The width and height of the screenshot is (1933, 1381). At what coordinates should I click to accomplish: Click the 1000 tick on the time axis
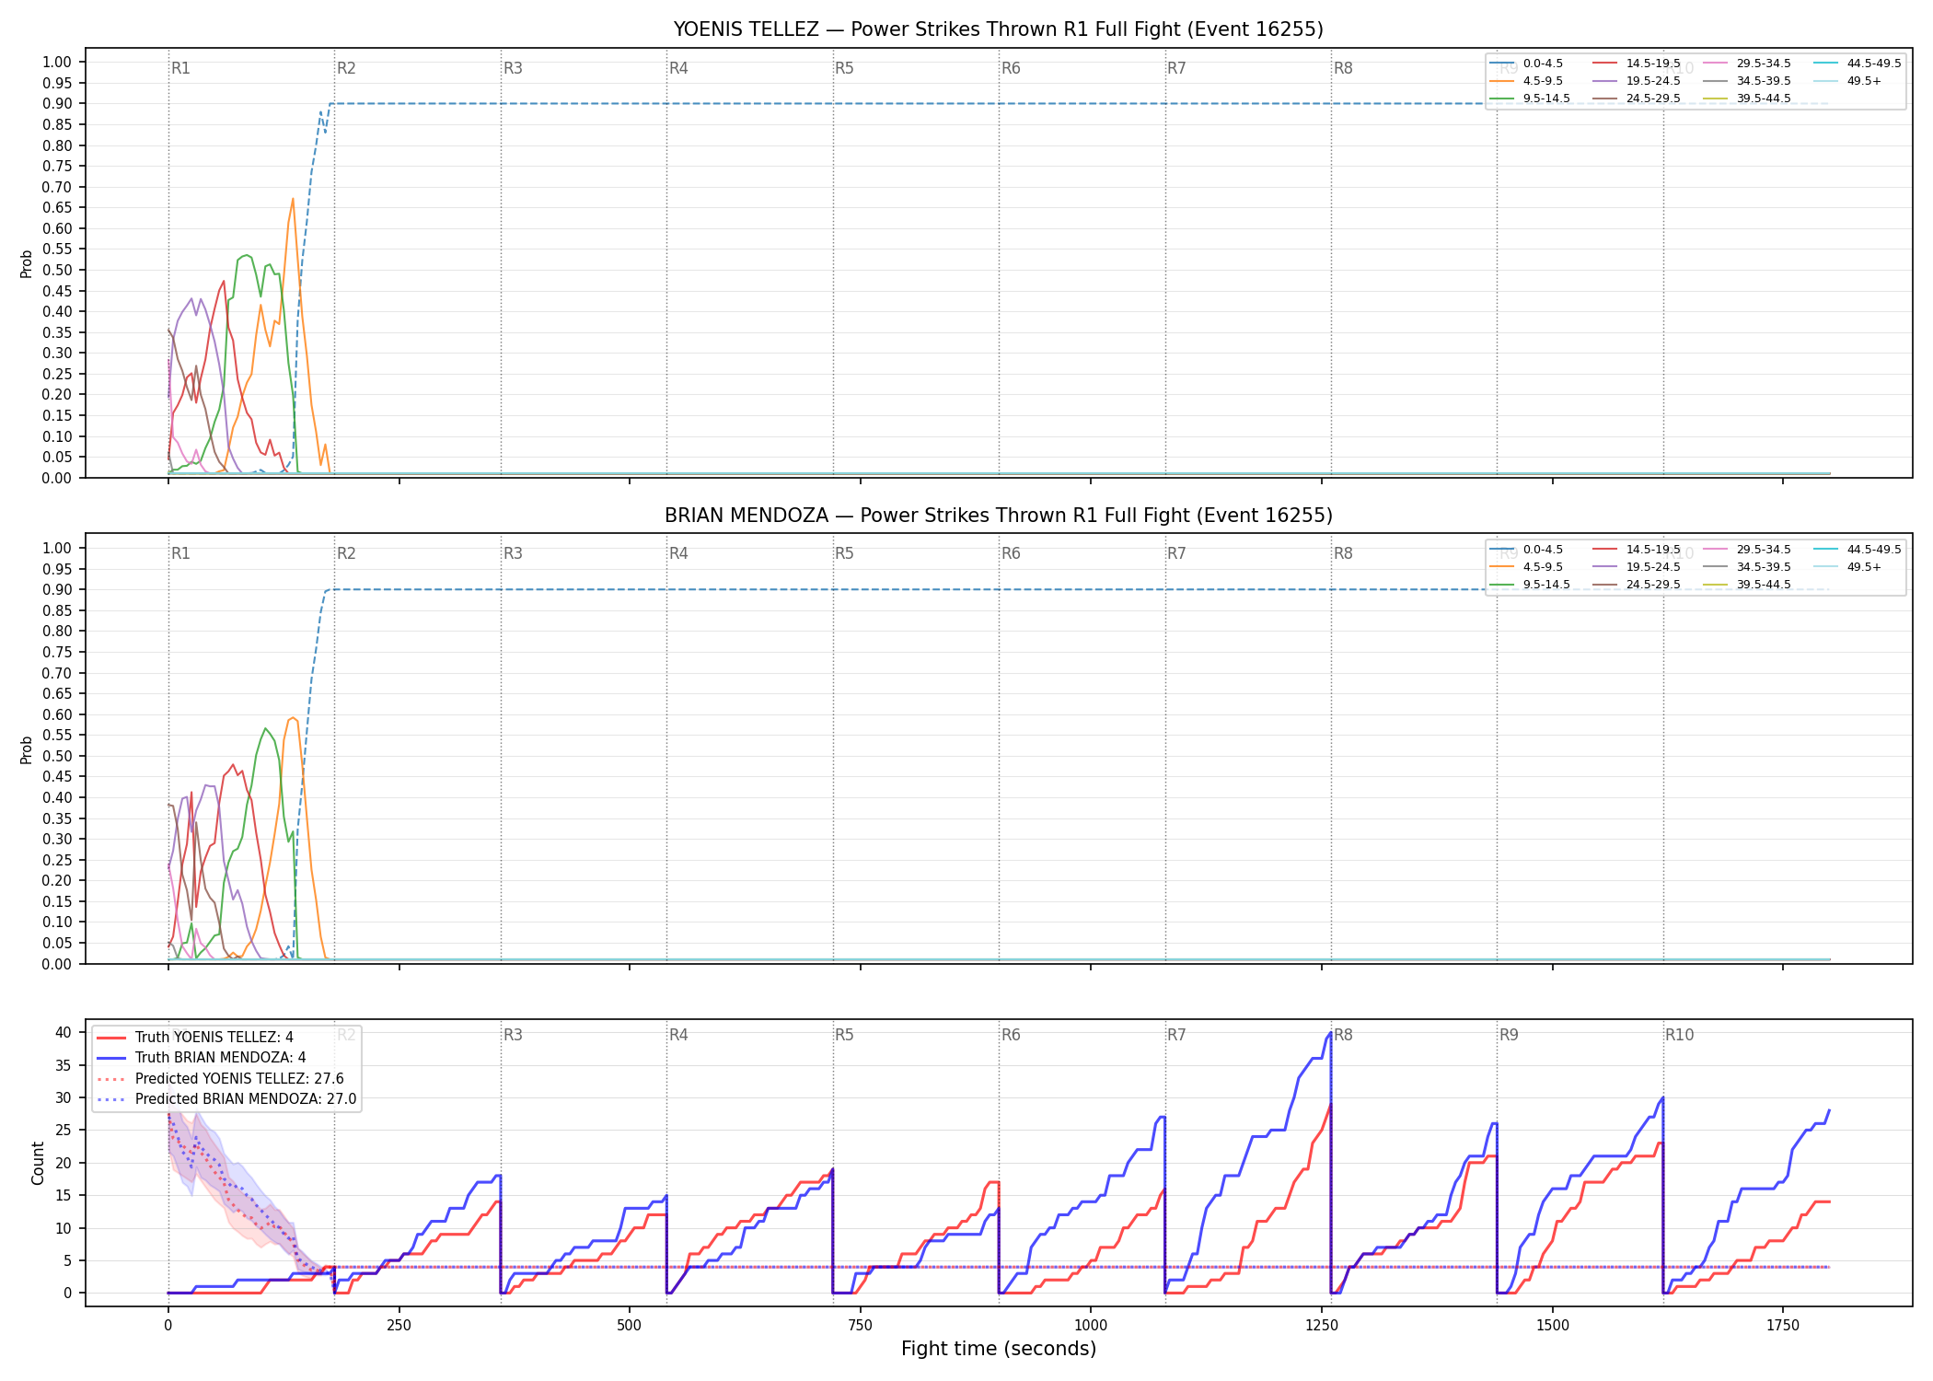point(1091,1326)
